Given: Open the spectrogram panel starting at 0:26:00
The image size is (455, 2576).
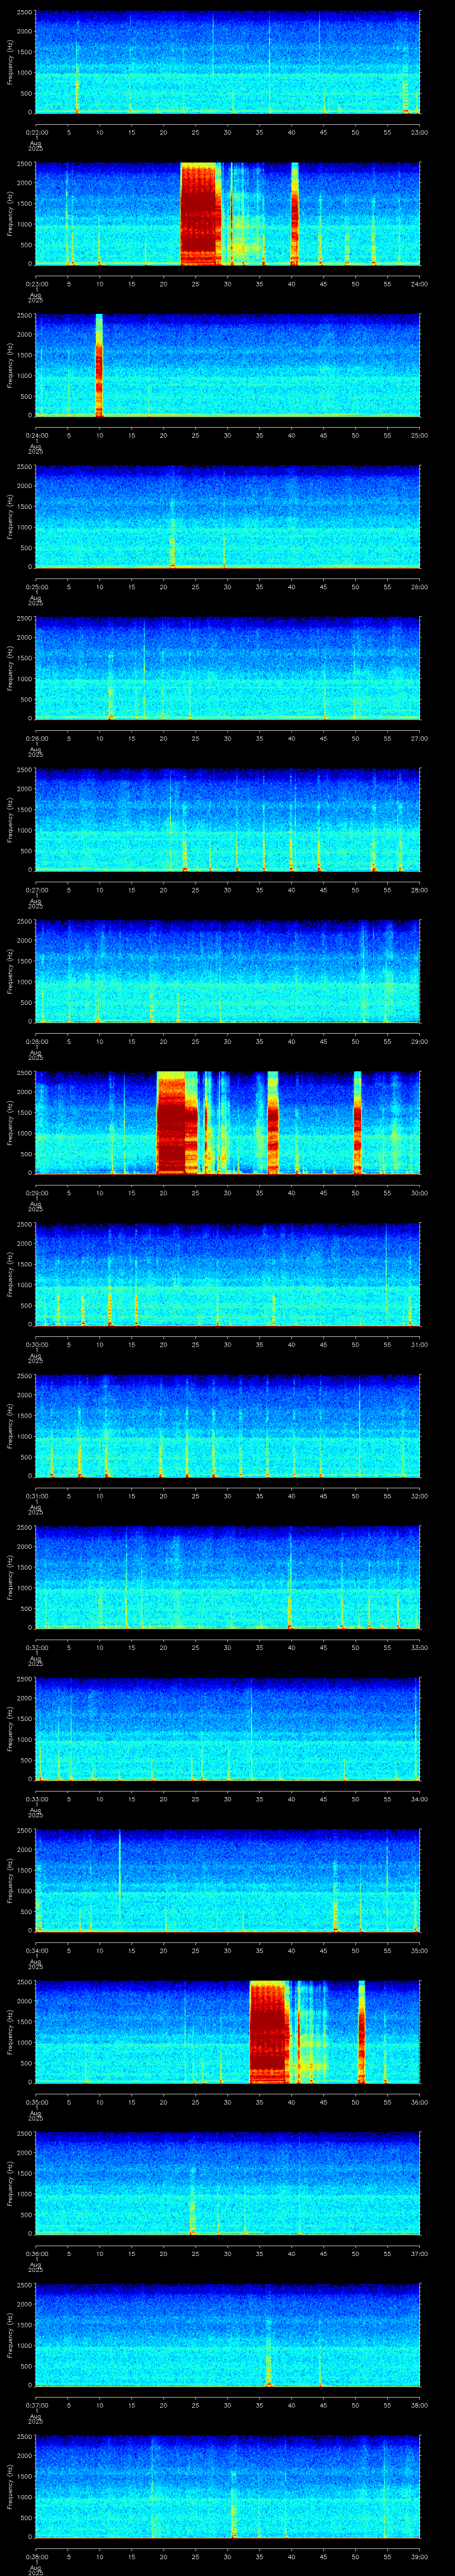Looking at the screenshot, I should pos(227,668).
